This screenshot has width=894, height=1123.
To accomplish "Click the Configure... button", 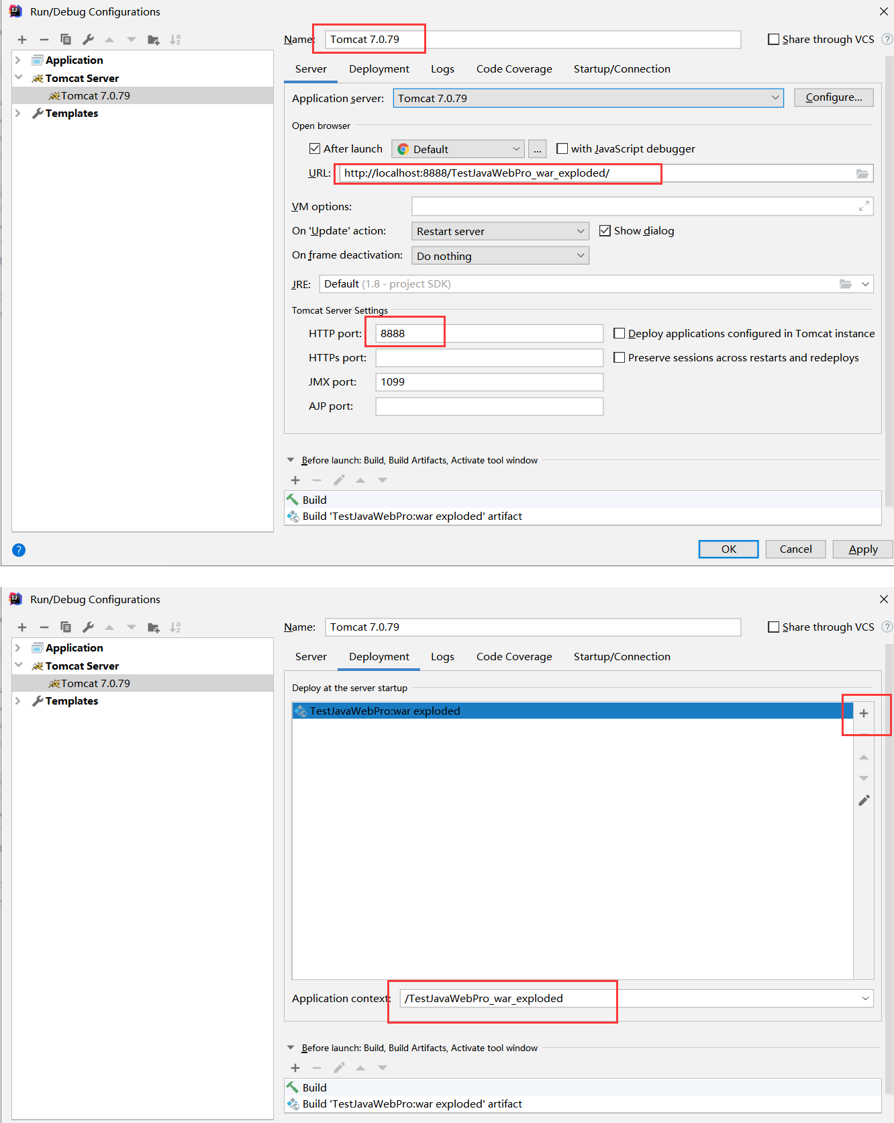I will 834,97.
